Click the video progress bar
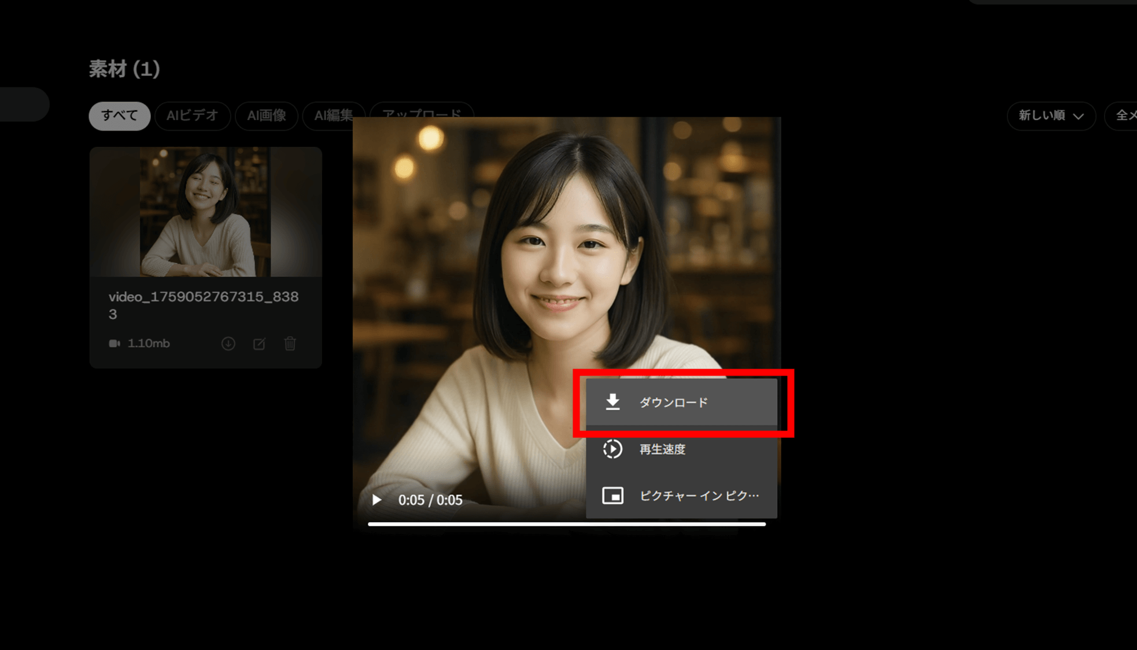Screen dimensions: 1137x650 click(567, 524)
